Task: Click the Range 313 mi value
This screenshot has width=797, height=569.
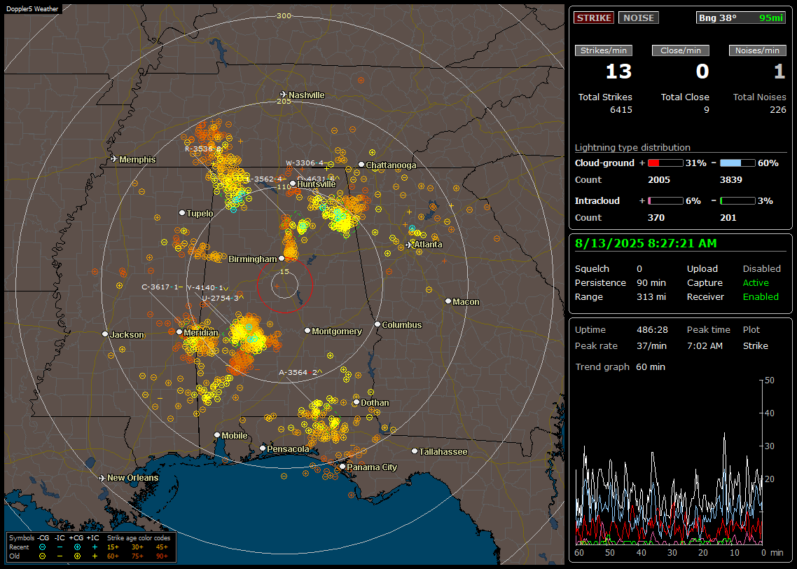Action: click(x=651, y=297)
